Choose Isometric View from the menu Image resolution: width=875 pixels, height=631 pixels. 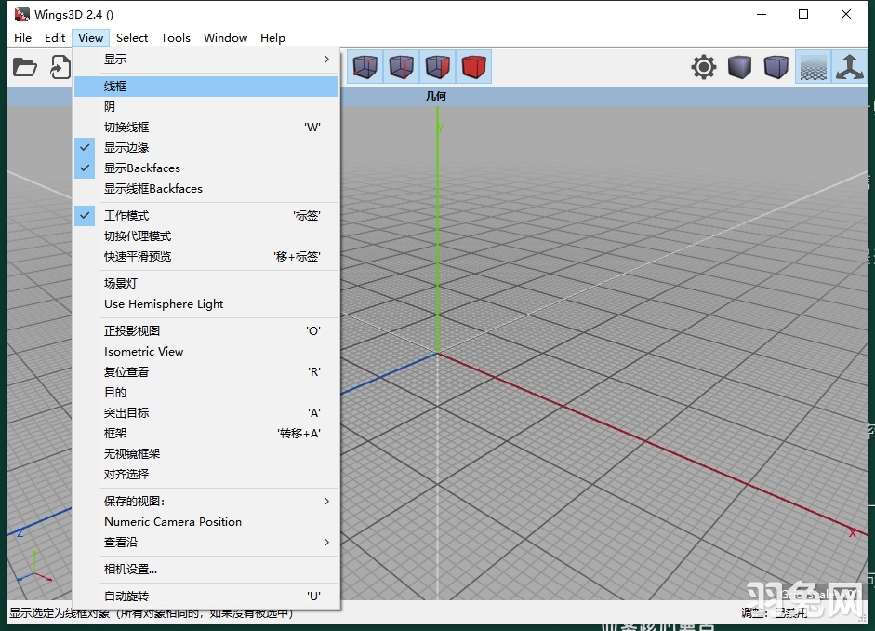pyautogui.click(x=143, y=351)
